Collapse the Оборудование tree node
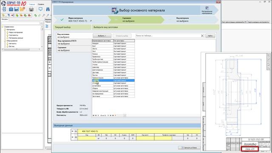272x153 pixels. (5, 41)
